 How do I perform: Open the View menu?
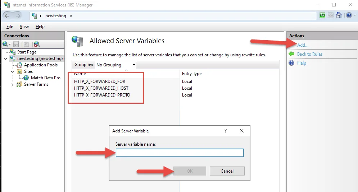coord(24,27)
